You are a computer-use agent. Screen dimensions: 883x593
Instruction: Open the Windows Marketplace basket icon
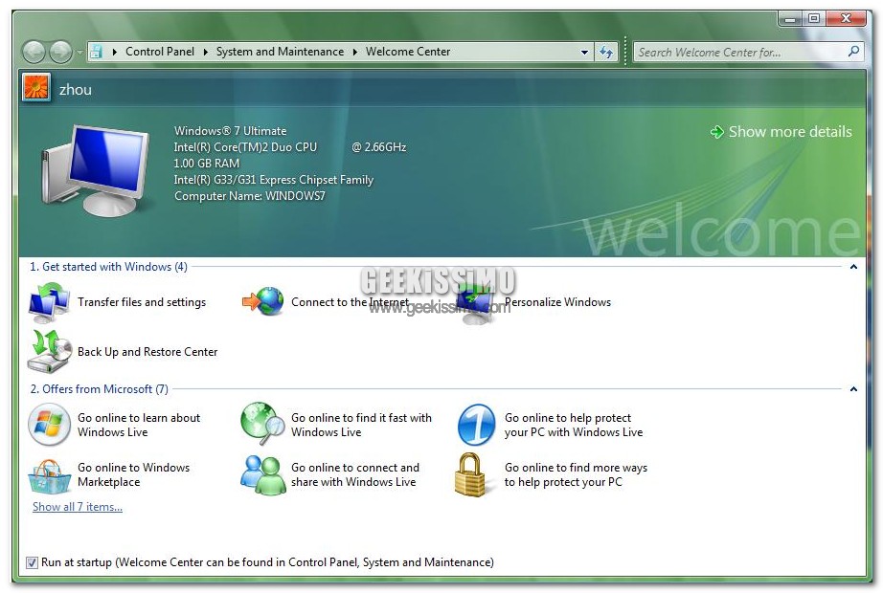click(49, 476)
